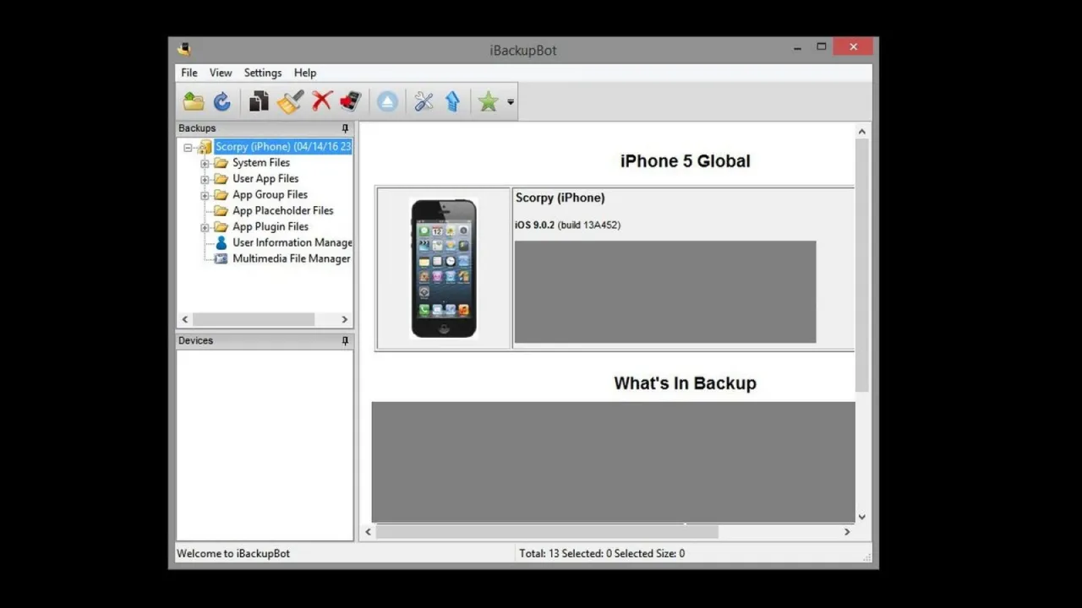Image resolution: width=1082 pixels, height=608 pixels.
Task: Click the "iOS 9.0.2 (build 13A452)" text
Action: (567, 225)
